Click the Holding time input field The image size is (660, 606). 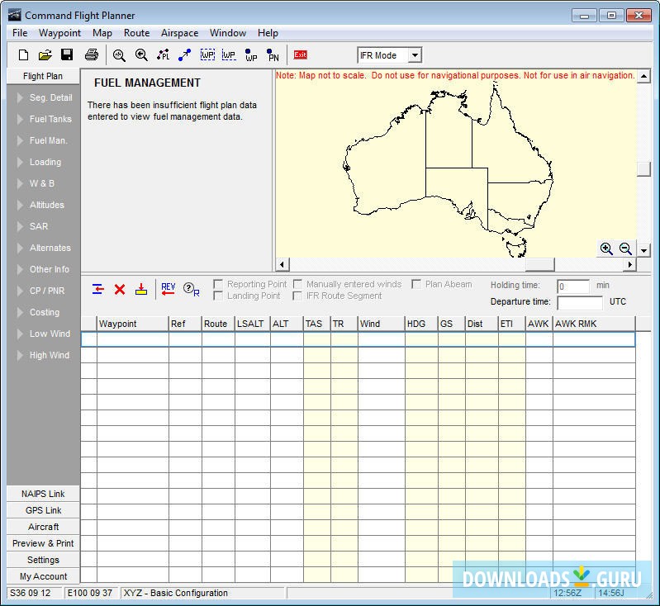(x=573, y=286)
